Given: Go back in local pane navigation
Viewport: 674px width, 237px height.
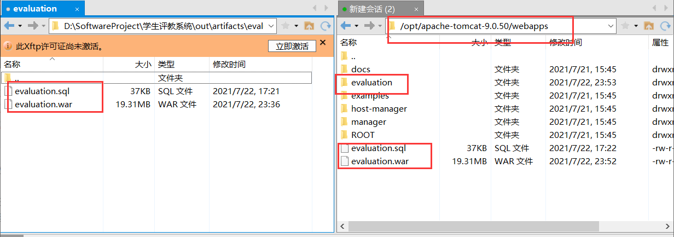Looking at the screenshot, I should 9,26.
